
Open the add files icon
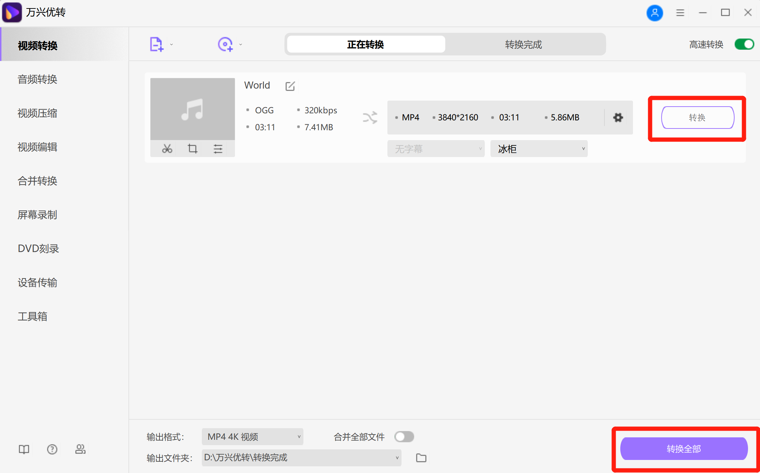click(156, 44)
